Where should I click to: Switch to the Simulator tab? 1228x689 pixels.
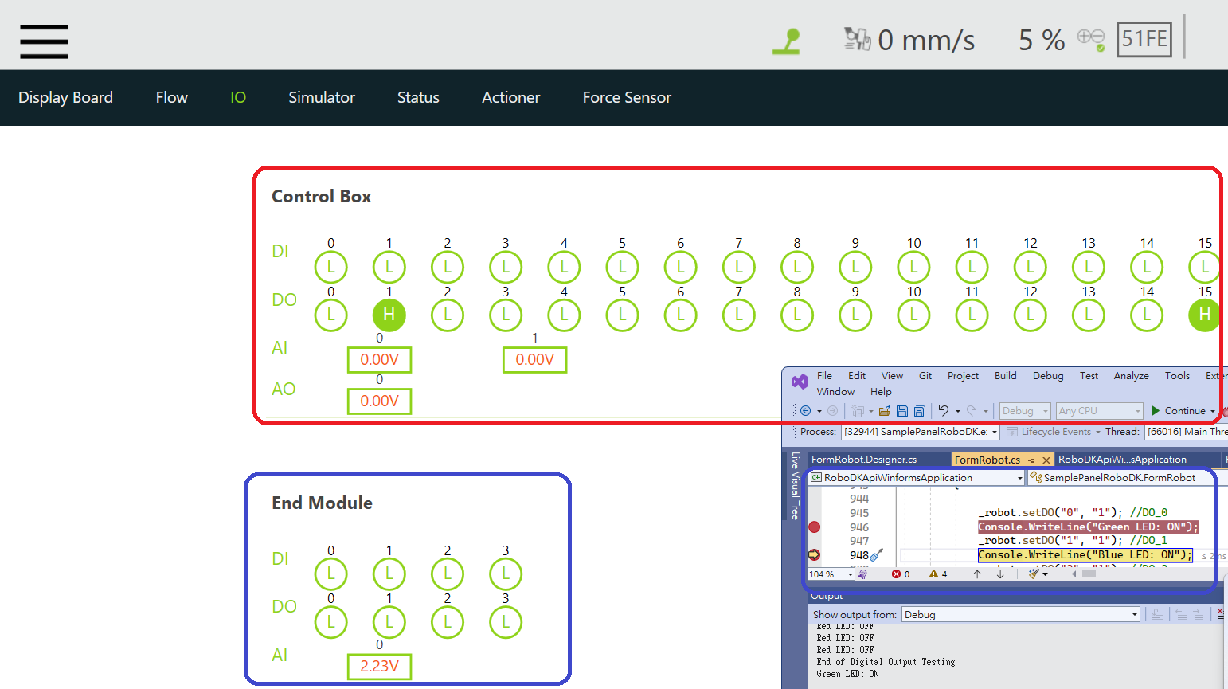pos(321,97)
